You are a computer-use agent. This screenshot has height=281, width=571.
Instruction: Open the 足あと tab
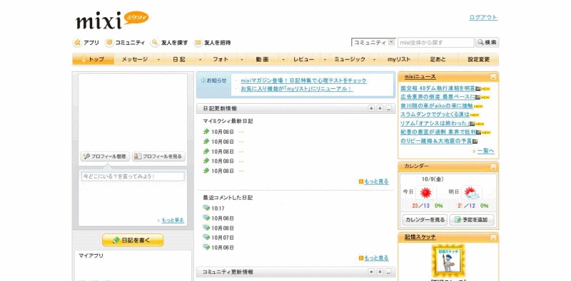438,60
